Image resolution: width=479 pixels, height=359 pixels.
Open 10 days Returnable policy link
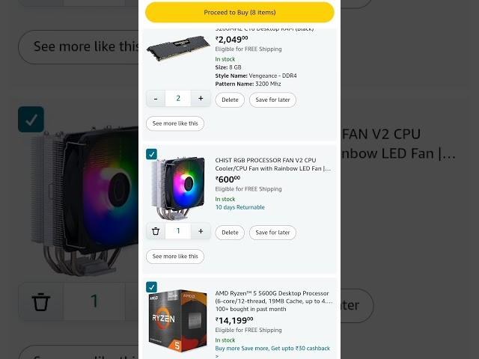240,207
